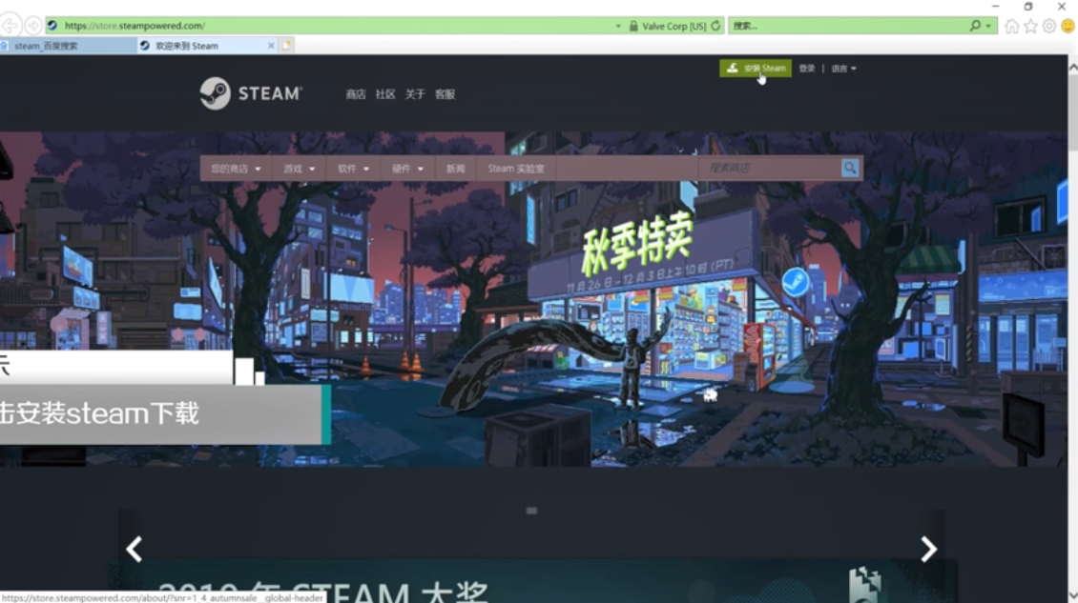Open the 客服 support menu
The width and height of the screenshot is (1078, 603).
click(445, 94)
